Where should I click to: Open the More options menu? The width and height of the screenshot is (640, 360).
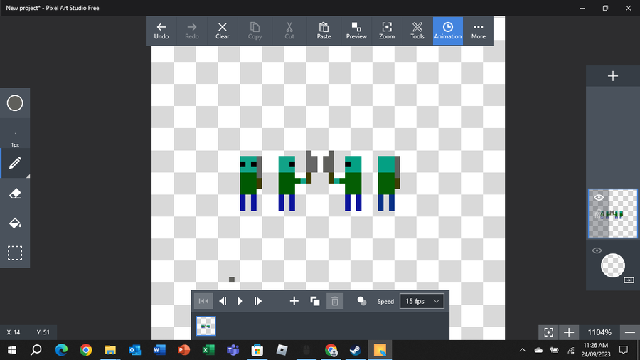tap(479, 31)
